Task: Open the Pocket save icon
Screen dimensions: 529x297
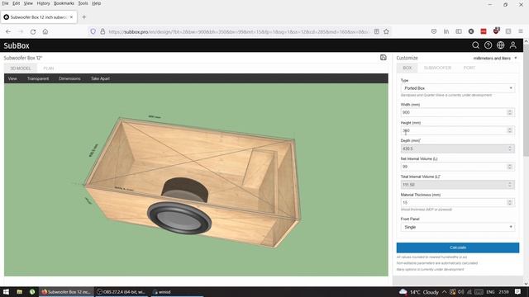Action: (x=434, y=31)
